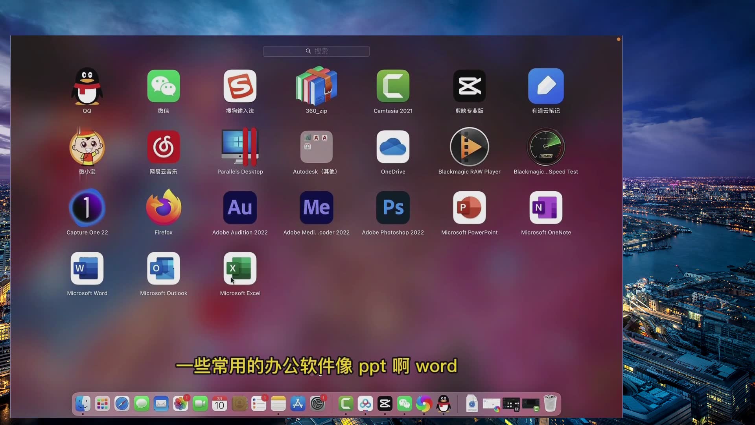755x425 pixels.
Task: Open the colorful pinwheel browser in Dock
Action: tap(424, 403)
